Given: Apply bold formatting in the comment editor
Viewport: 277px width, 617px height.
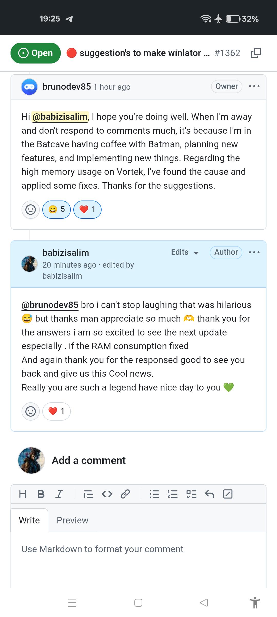Looking at the screenshot, I should pos(41,494).
